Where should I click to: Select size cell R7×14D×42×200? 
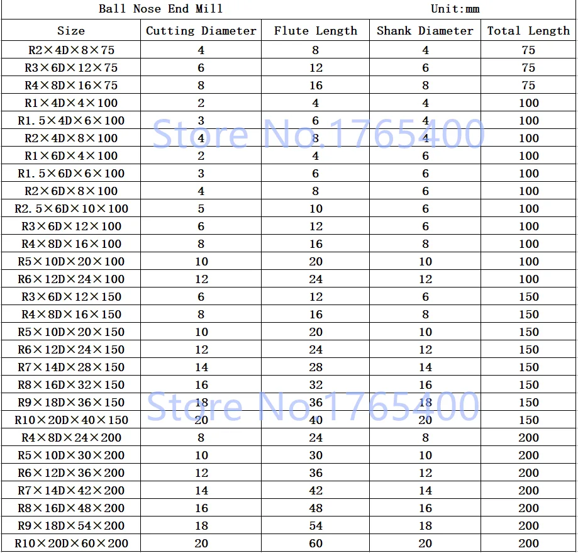(x=71, y=490)
